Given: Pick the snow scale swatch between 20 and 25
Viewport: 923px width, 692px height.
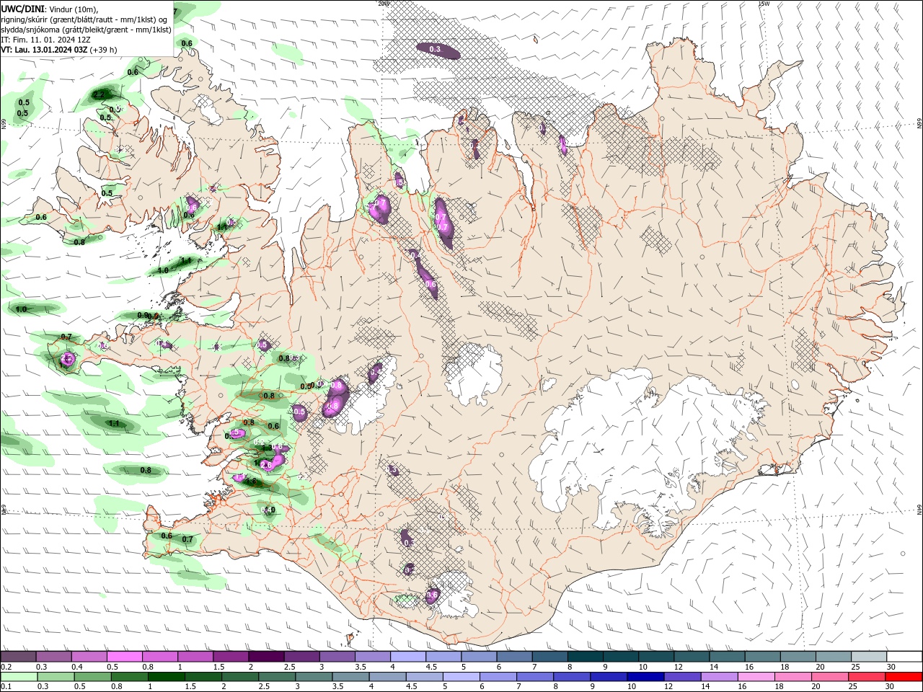Looking at the screenshot, I should (834, 657).
